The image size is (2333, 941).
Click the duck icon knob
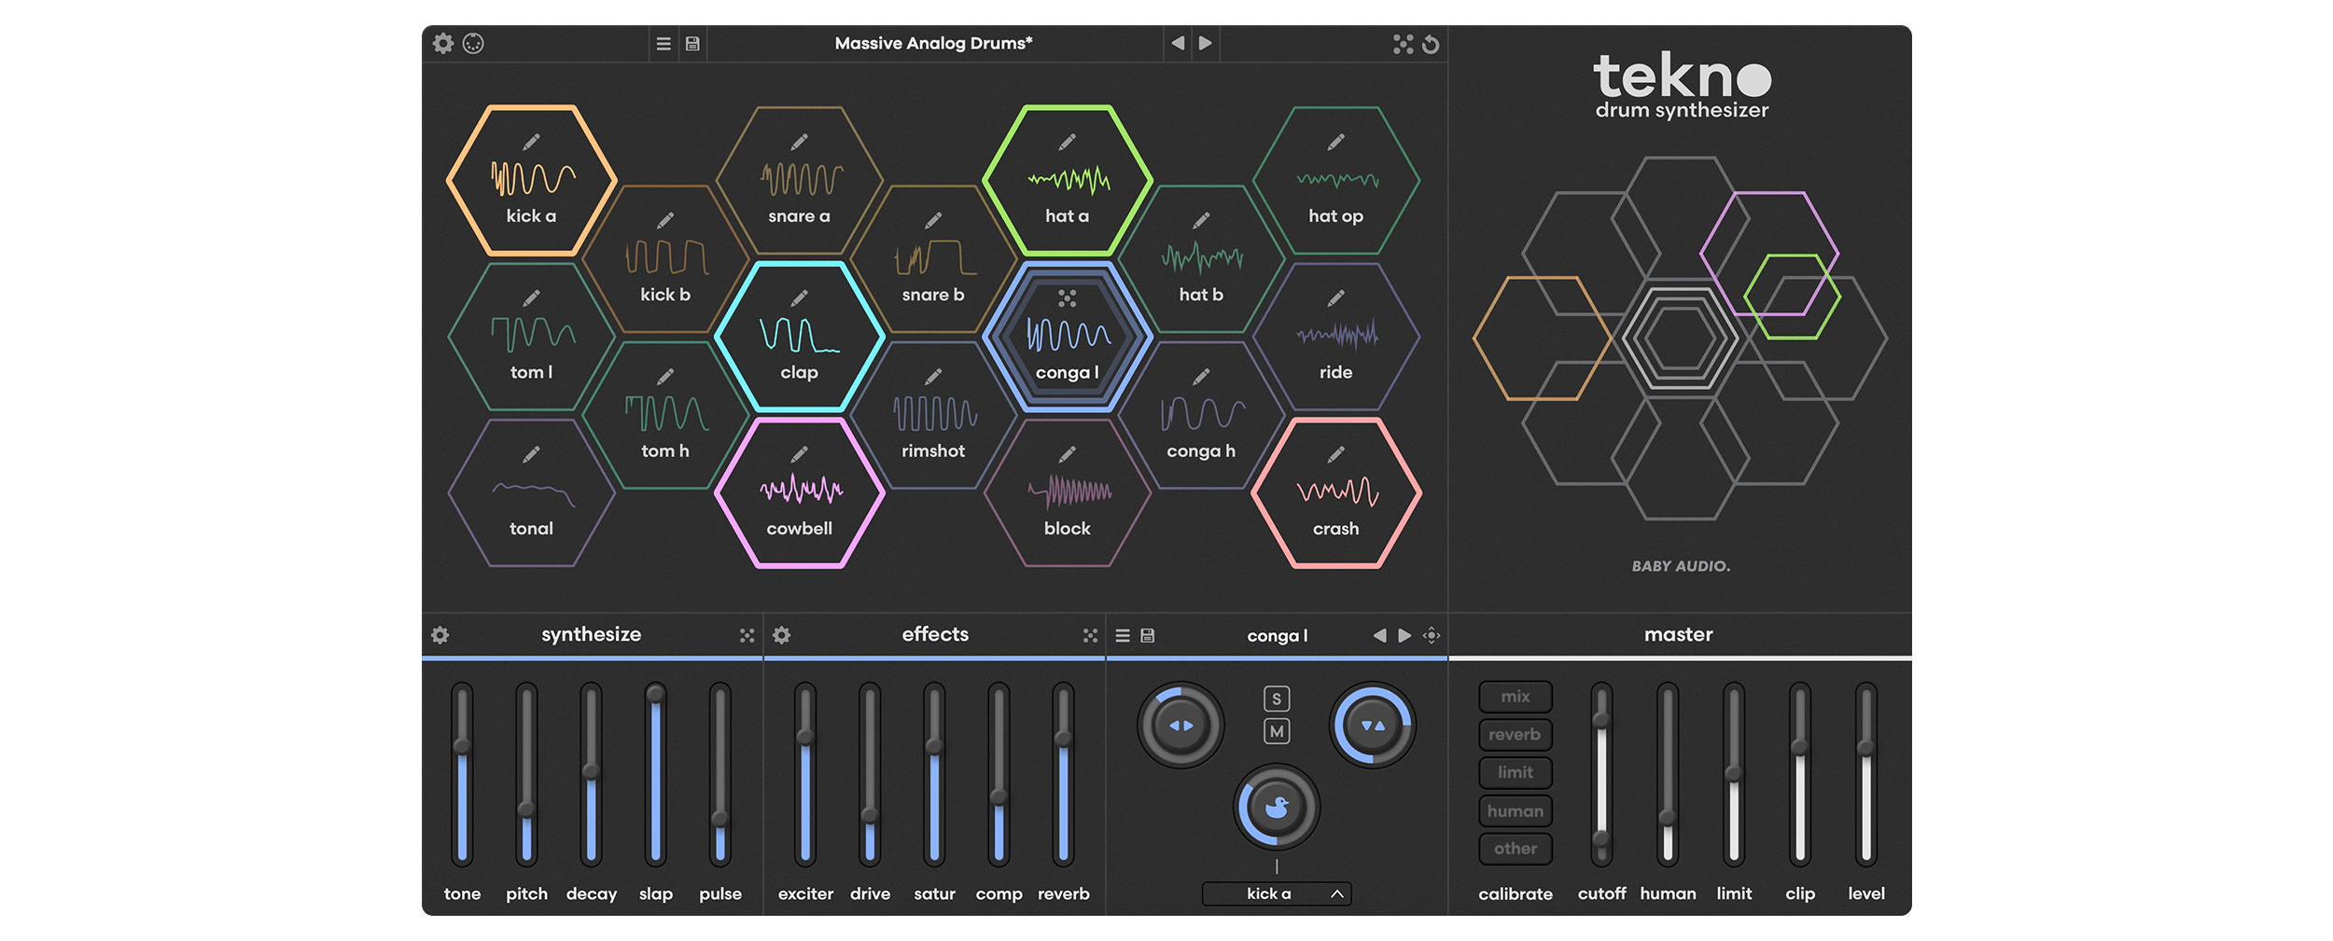1277,807
